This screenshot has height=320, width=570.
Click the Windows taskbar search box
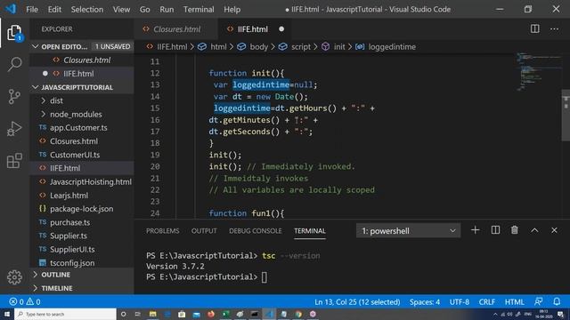pos(65,314)
